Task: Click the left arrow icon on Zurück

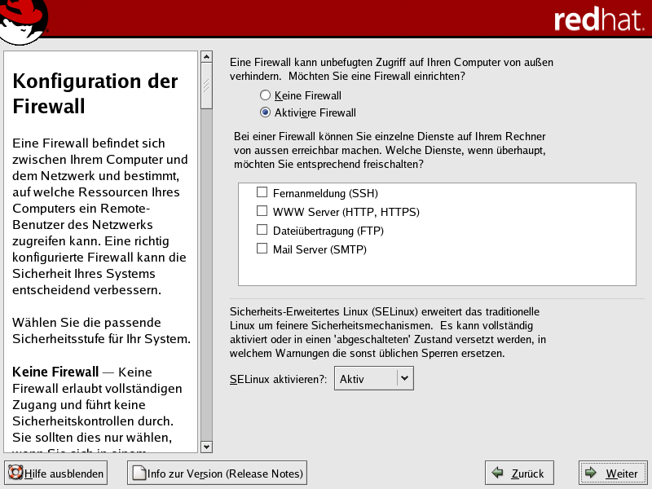Action: click(x=497, y=473)
